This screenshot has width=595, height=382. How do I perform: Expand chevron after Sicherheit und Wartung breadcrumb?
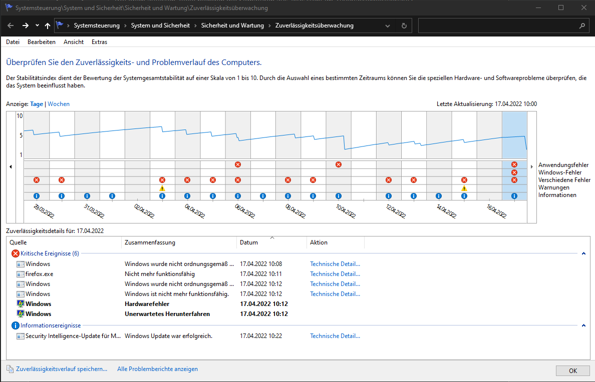pyautogui.click(x=270, y=26)
